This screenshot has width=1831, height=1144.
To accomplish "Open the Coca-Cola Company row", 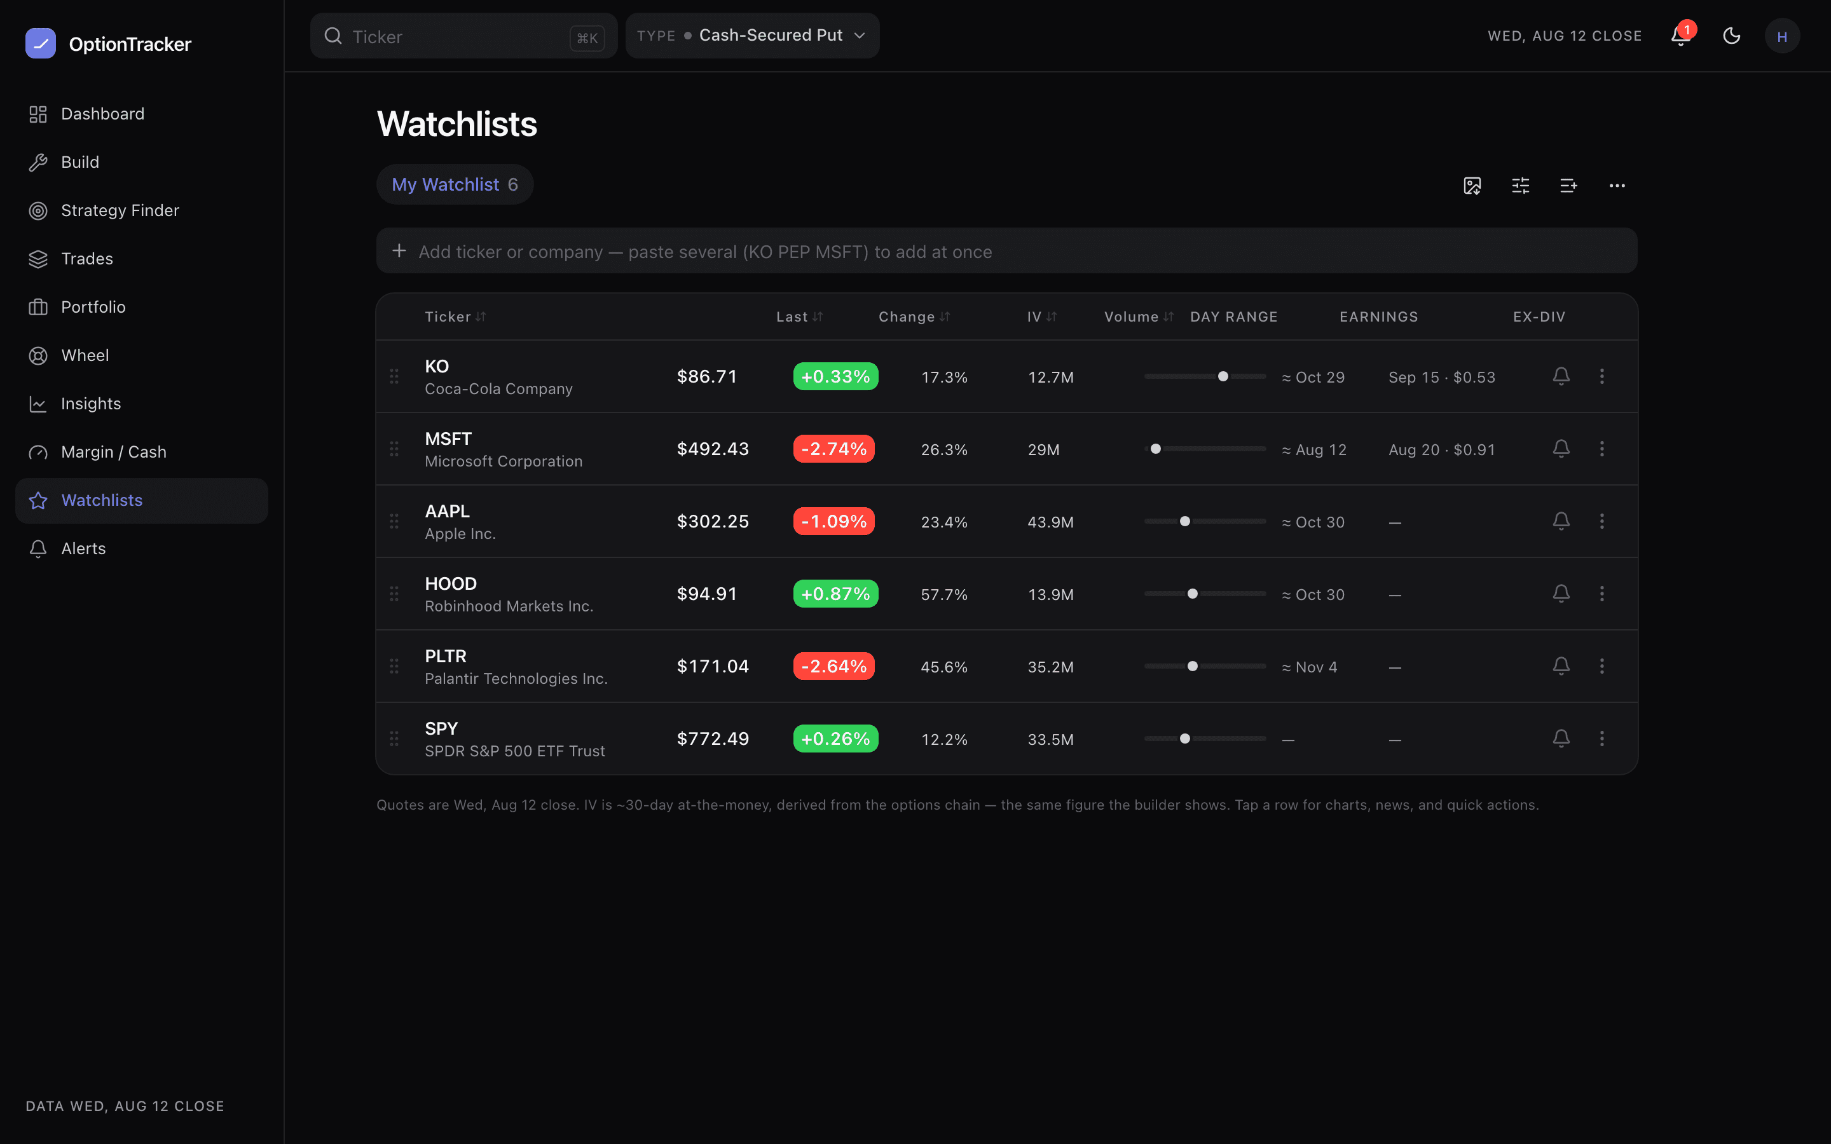I will (1007, 376).
